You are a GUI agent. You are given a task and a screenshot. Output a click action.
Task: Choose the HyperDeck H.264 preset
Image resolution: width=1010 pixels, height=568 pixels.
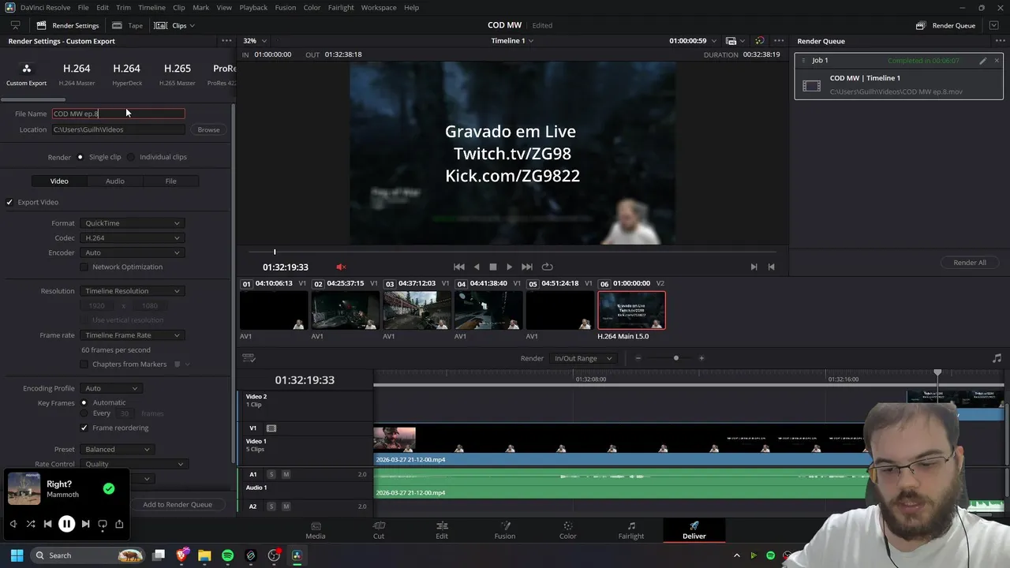tap(126, 74)
